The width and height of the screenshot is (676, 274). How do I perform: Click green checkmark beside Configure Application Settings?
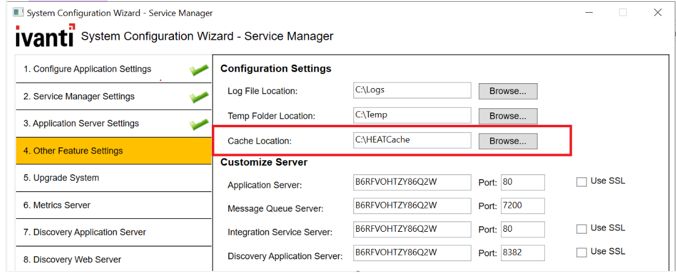tap(199, 70)
